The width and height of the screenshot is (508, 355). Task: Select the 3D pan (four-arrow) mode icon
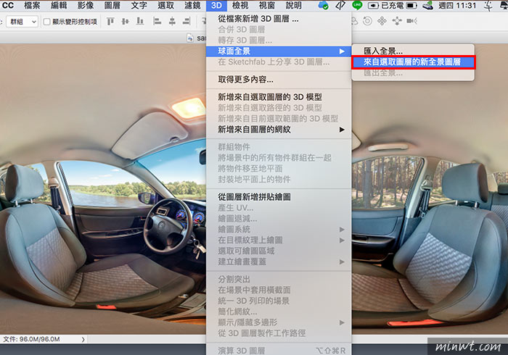click(x=382, y=21)
